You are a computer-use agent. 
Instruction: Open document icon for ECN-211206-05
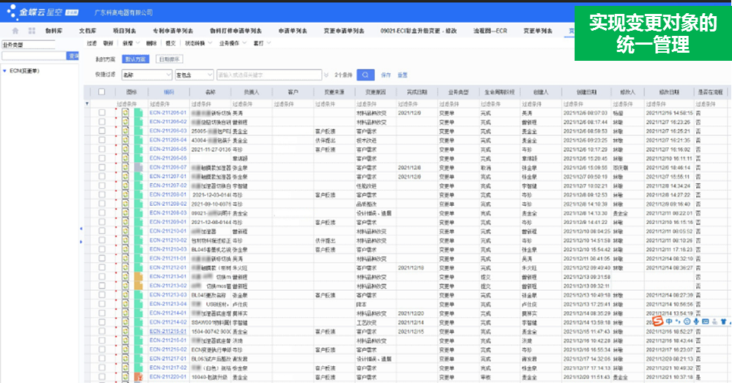pyautogui.click(x=125, y=149)
